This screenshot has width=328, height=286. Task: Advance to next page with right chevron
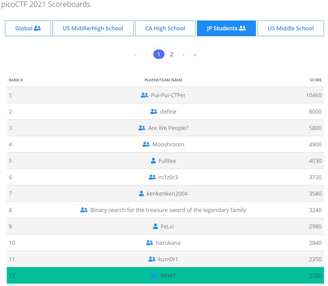point(183,55)
